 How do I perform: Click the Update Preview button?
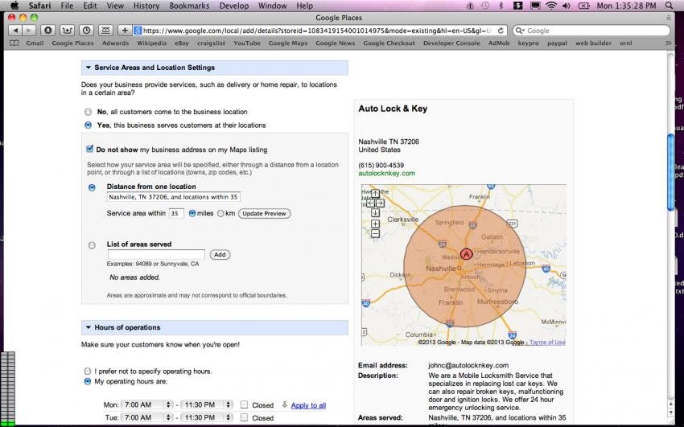coord(265,214)
